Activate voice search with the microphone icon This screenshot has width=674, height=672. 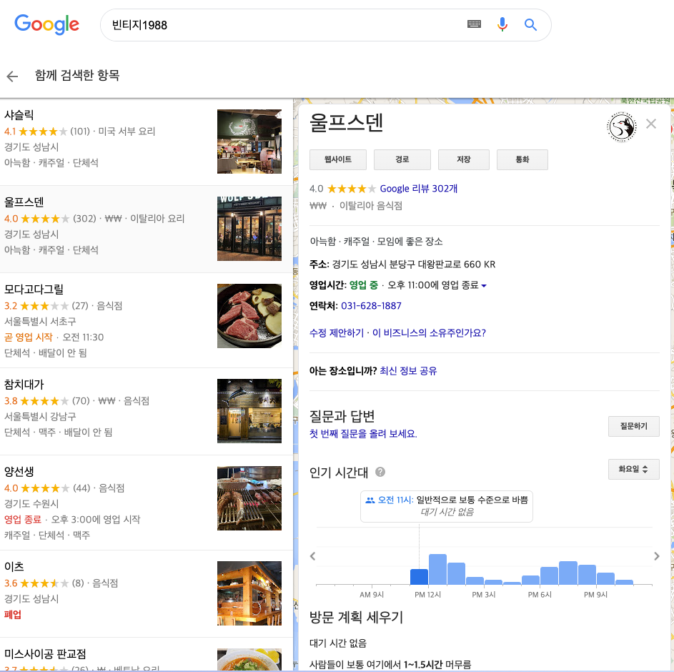pos(502,24)
